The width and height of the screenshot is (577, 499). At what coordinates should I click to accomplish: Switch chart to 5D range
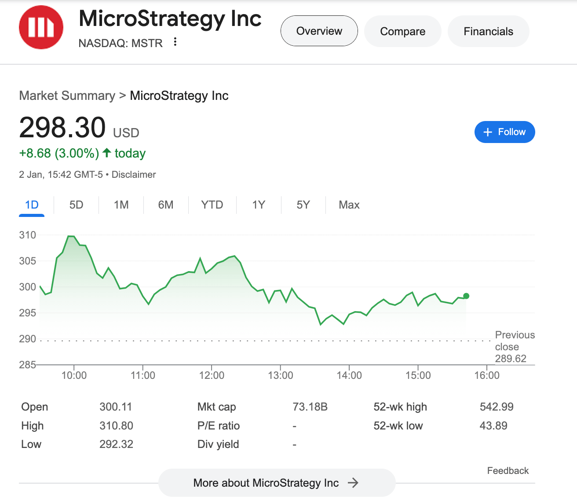pos(76,205)
